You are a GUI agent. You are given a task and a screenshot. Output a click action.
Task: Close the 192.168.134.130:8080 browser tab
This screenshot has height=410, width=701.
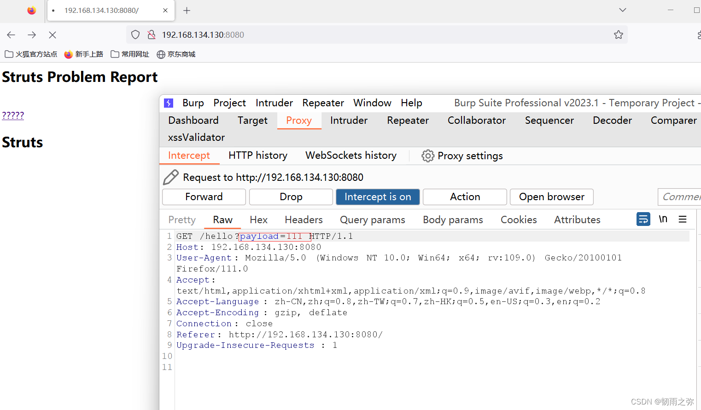[165, 10]
